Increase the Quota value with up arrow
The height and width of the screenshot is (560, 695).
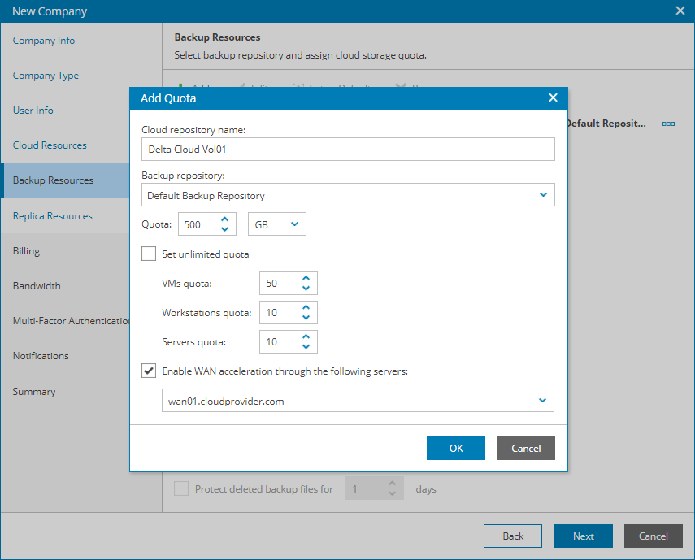pyautogui.click(x=225, y=219)
